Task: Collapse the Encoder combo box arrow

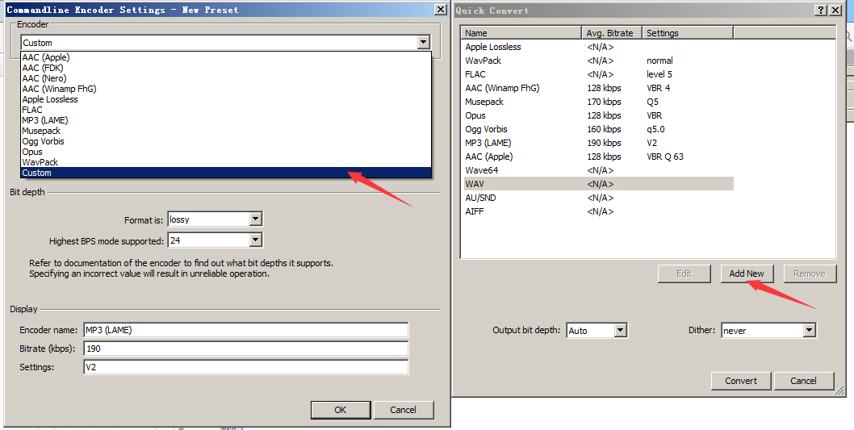Action: (x=423, y=43)
